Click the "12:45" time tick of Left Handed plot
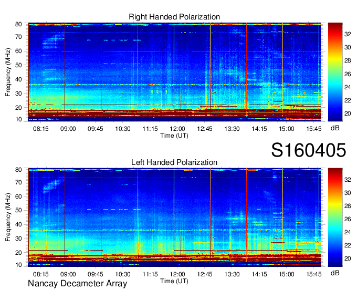The height and width of the screenshot is (290, 357). [205, 274]
